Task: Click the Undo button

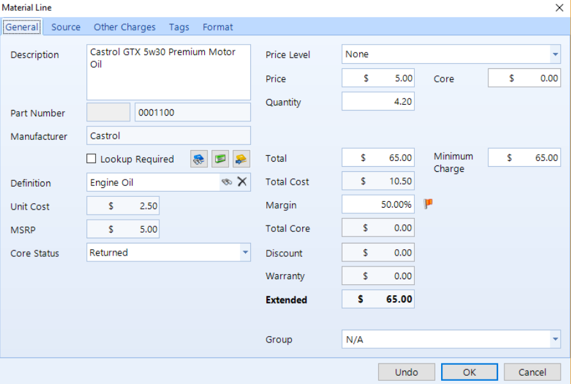Action: pos(406,372)
